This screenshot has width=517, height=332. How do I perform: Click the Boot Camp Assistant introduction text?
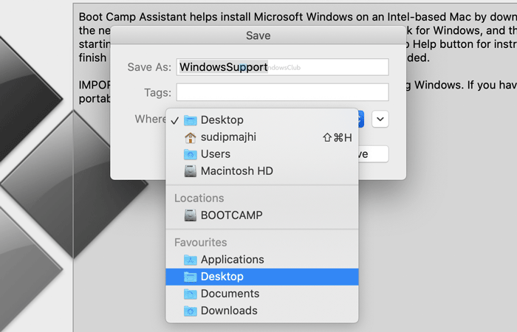click(x=295, y=15)
